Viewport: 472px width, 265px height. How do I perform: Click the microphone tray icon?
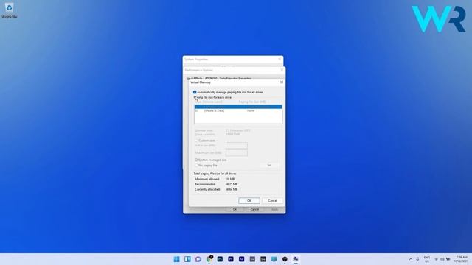(418, 259)
